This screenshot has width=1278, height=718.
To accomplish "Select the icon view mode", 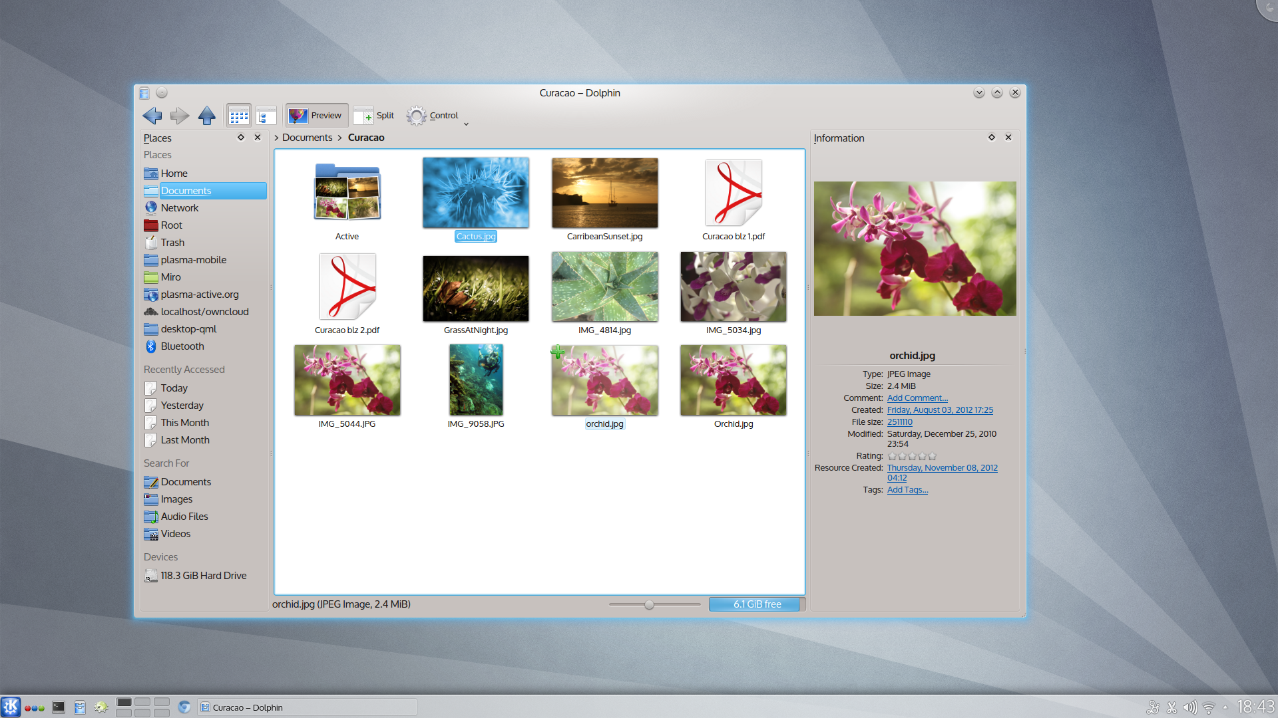I will coord(238,115).
